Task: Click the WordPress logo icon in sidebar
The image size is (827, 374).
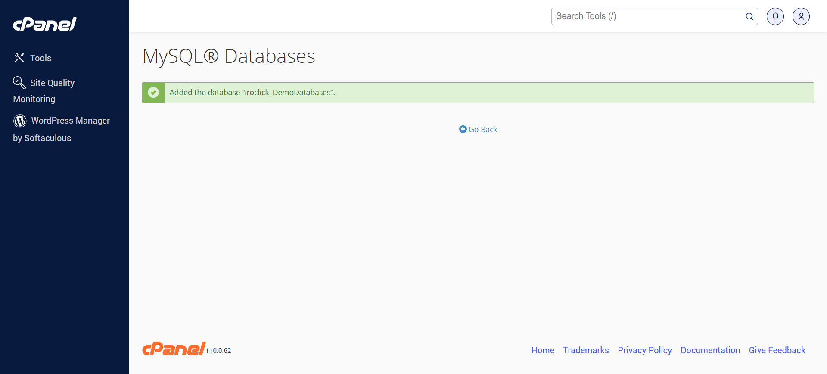Action: pos(20,121)
